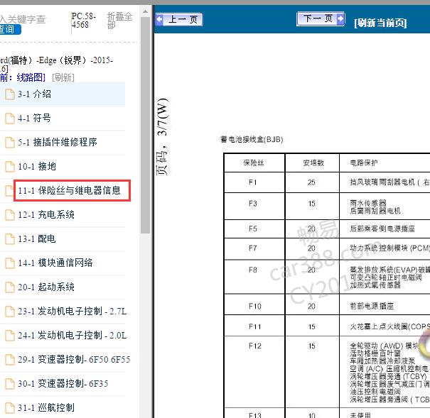
Task: Click 前部电源插座 in F10 row
Action: (372, 306)
